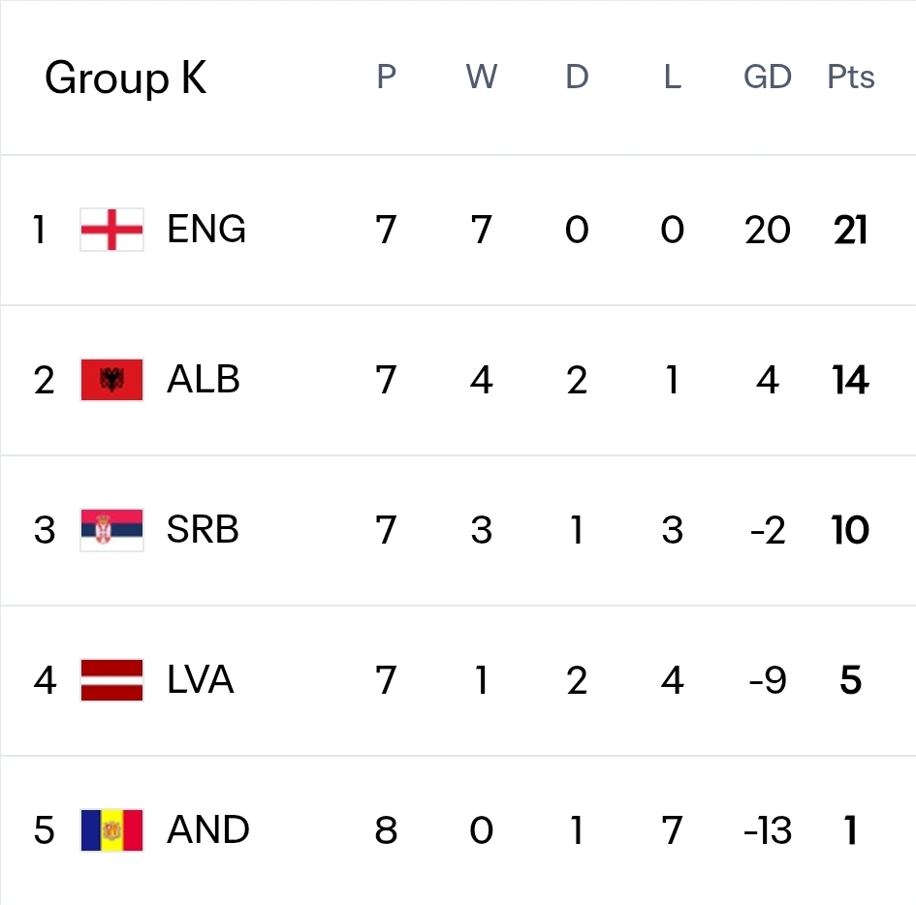The width and height of the screenshot is (916, 905).
Task: Click the Albania flag icon
Action: click(111, 380)
